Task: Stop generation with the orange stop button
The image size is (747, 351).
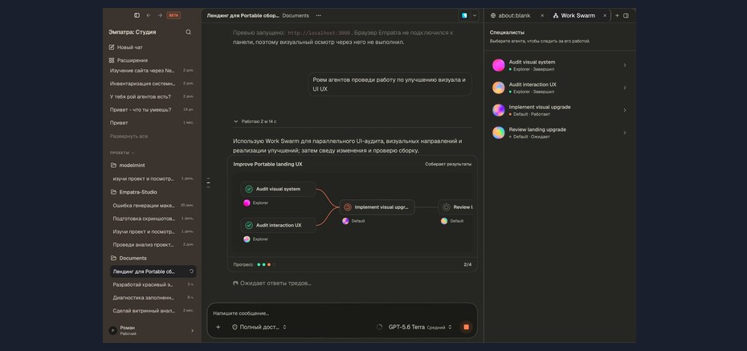Action: pos(466,327)
